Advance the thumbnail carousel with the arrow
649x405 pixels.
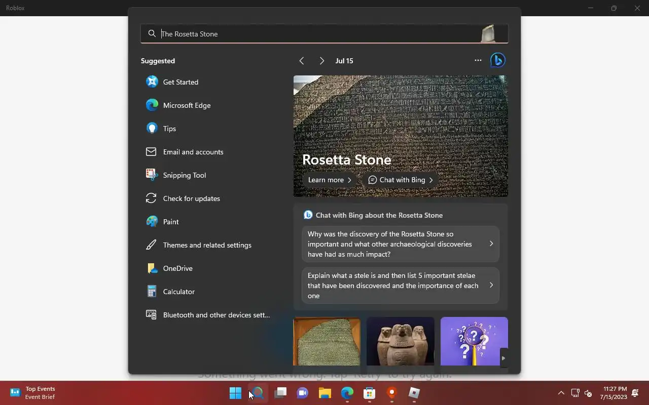[503, 358]
